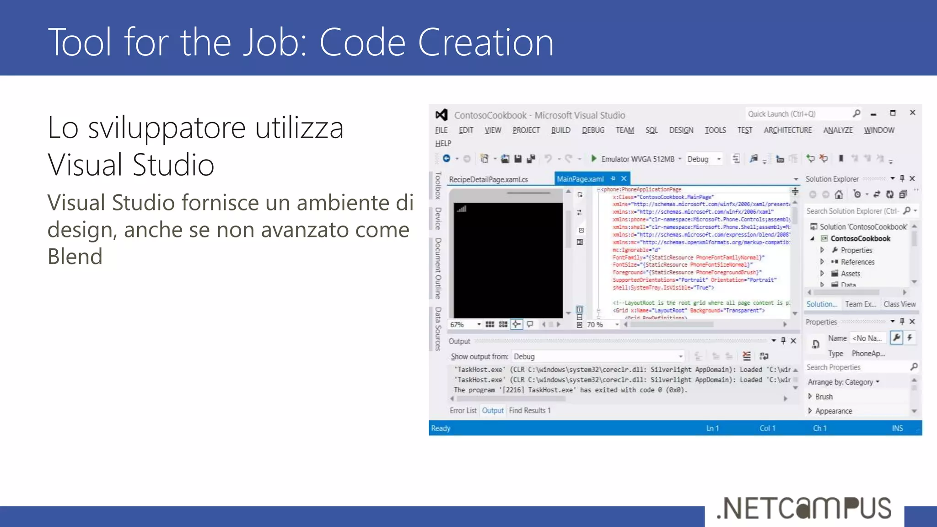Viewport: 937px width, 527px height.
Task: Switch to the RecipeDetailPage.xaml.cs tab
Action: pyautogui.click(x=489, y=179)
